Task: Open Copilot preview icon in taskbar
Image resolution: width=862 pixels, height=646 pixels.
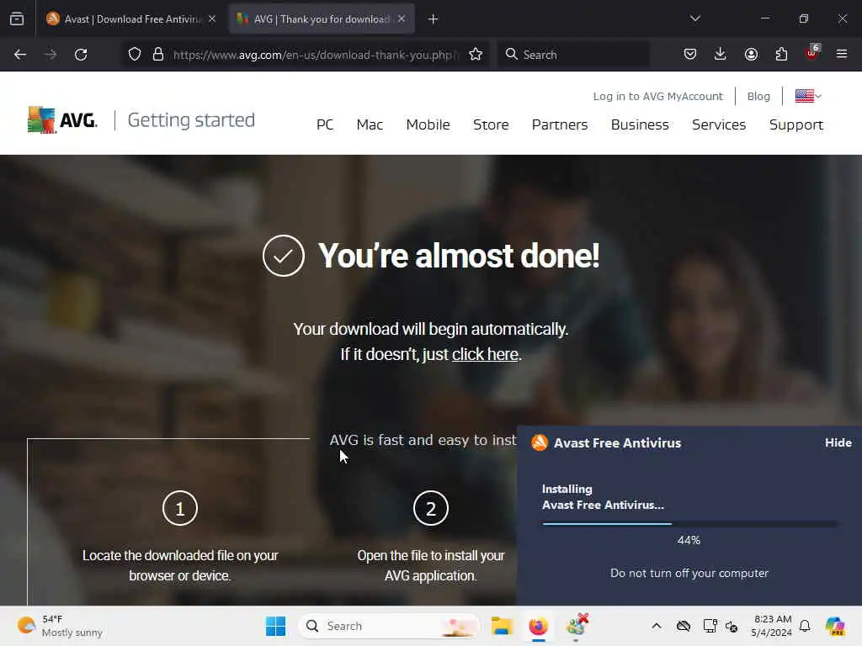Action: [835, 626]
